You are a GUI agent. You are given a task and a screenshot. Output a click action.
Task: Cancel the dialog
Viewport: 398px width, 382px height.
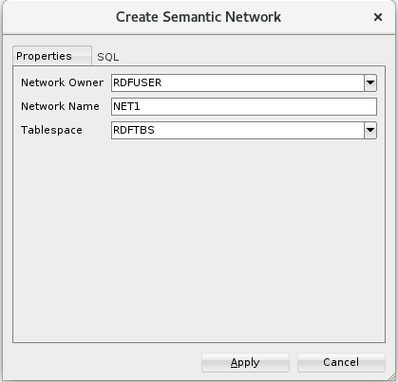[341, 362]
